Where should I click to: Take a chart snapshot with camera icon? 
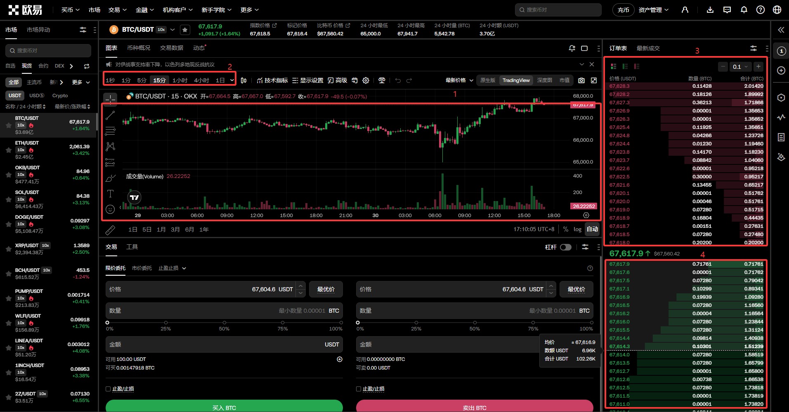[581, 80]
